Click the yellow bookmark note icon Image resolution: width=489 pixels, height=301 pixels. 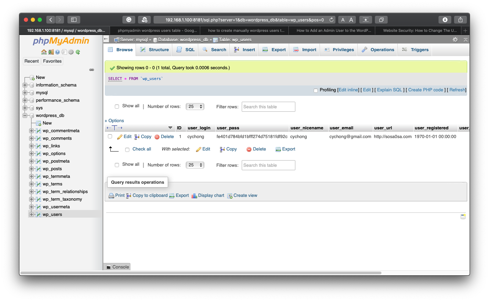coord(463,217)
